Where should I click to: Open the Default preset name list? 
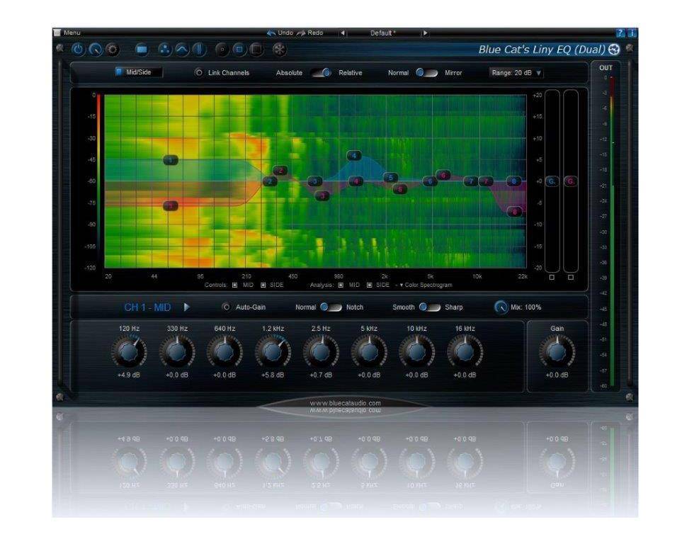click(x=383, y=33)
